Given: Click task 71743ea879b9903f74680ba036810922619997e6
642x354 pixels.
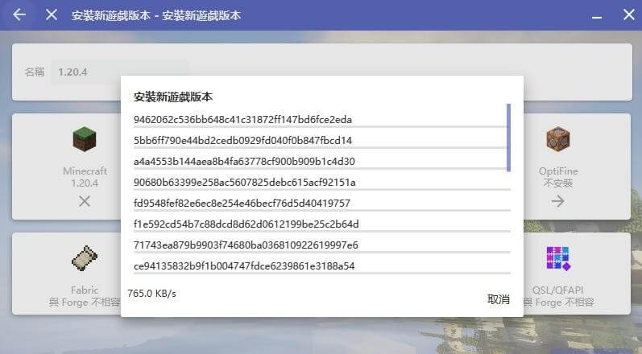Looking at the screenshot, I should [246, 245].
